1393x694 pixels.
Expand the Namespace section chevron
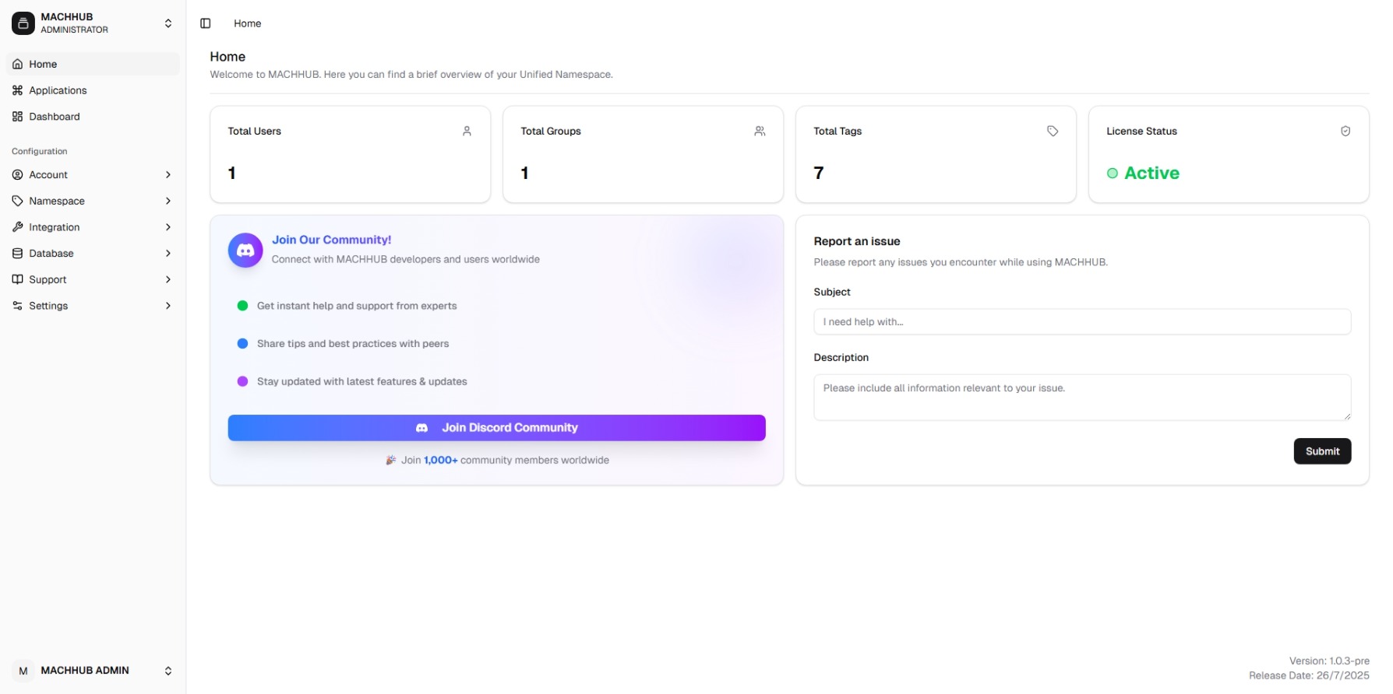pos(168,201)
